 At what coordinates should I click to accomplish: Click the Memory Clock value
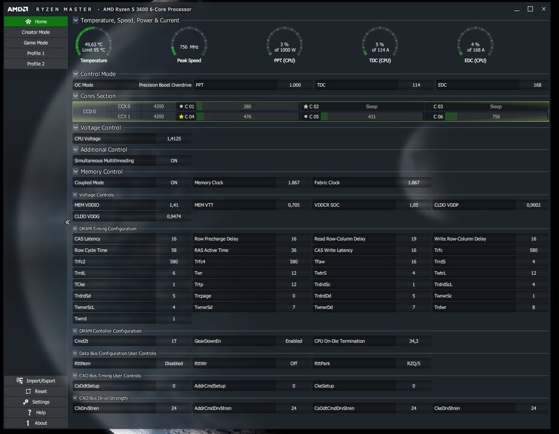coord(293,183)
